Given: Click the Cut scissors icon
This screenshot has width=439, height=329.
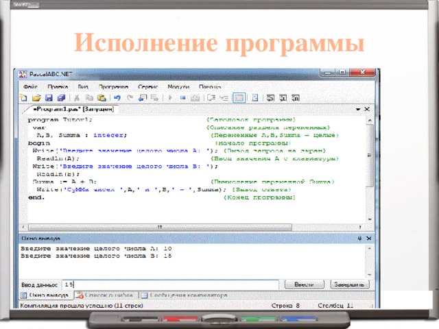Looking at the screenshot, I should (x=77, y=98).
